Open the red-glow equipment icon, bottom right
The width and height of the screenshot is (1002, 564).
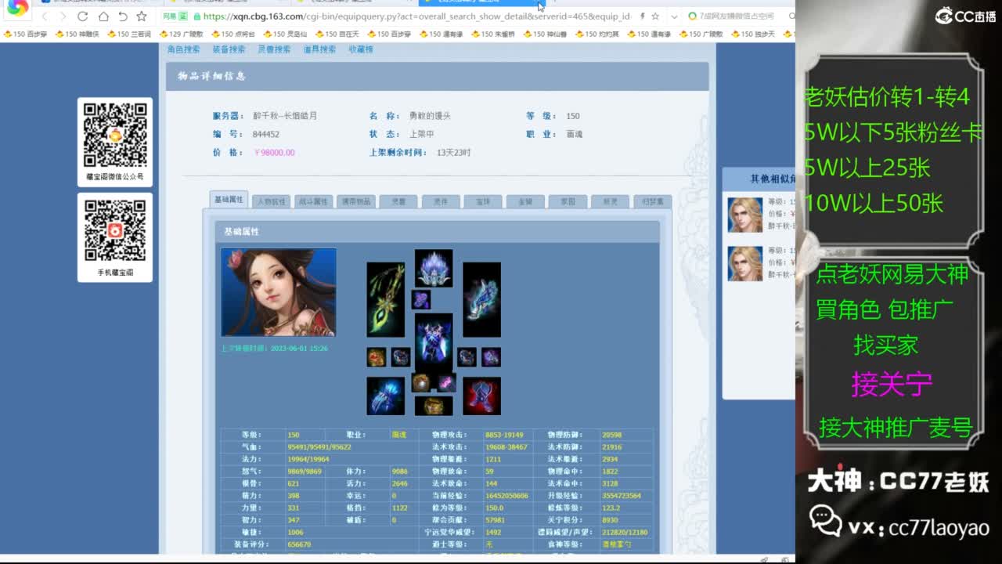click(x=481, y=396)
